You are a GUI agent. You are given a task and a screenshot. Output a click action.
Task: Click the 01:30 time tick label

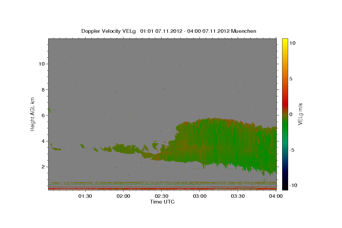pyautogui.click(x=85, y=196)
